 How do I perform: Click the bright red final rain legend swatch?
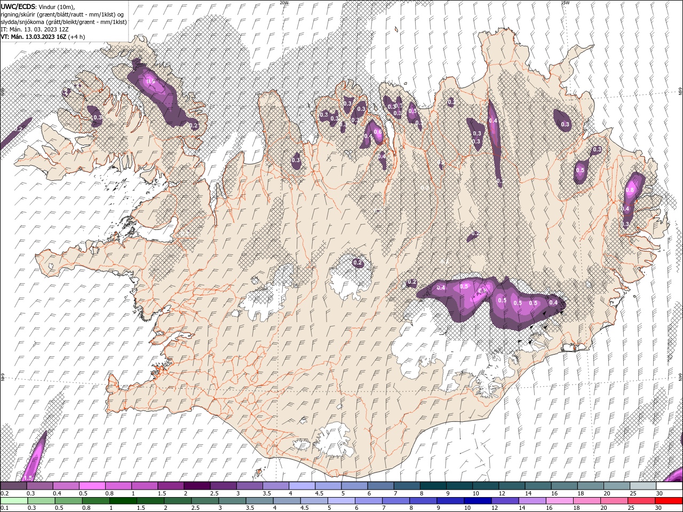tap(668, 501)
